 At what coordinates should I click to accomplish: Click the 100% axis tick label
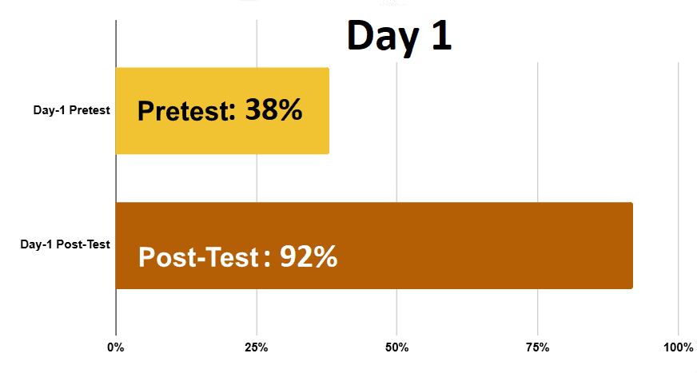pos(679,347)
